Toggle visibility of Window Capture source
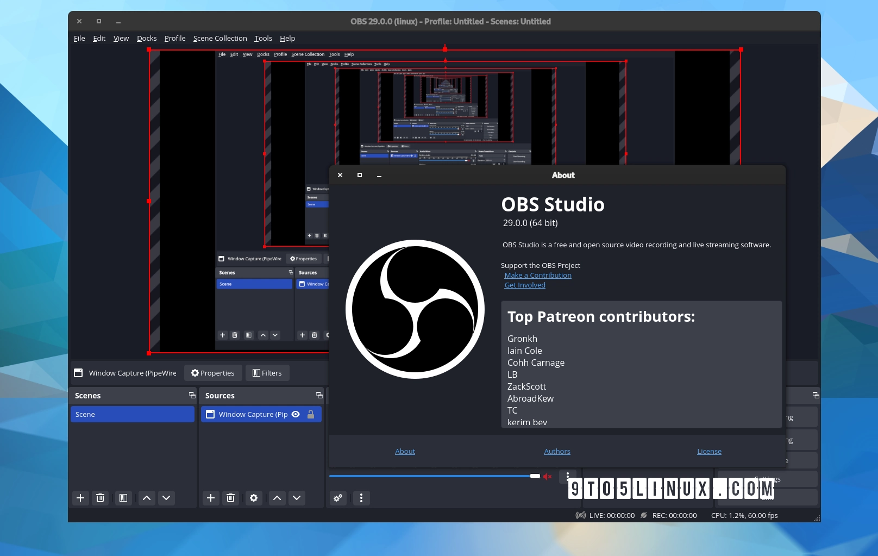Viewport: 878px width, 556px height. (x=296, y=414)
